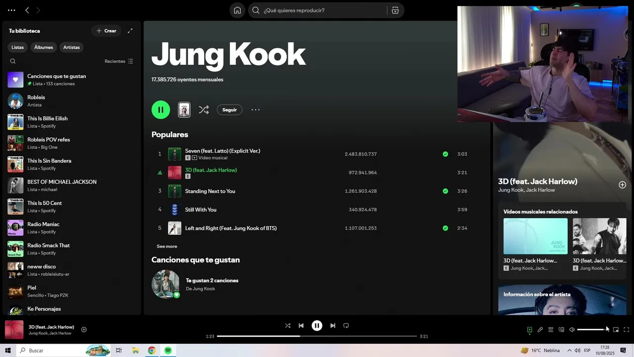Toggle liked checkmark on Left and Right

(x=445, y=228)
